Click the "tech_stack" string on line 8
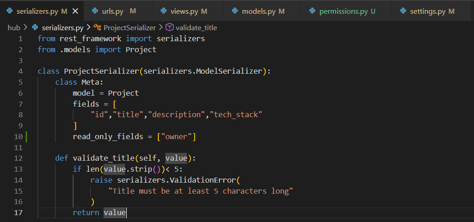Screen dimensions: 474x222 pos(236,115)
